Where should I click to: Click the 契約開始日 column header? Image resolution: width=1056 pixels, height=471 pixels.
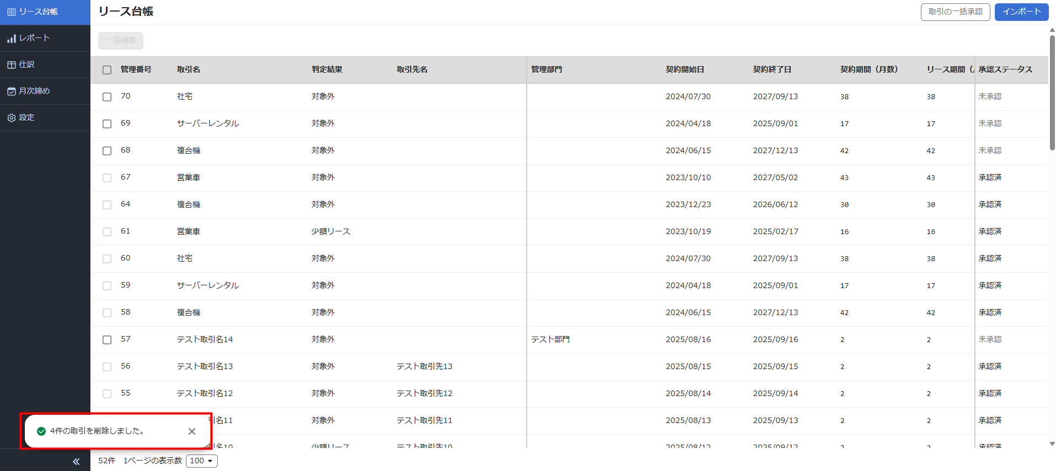point(684,69)
